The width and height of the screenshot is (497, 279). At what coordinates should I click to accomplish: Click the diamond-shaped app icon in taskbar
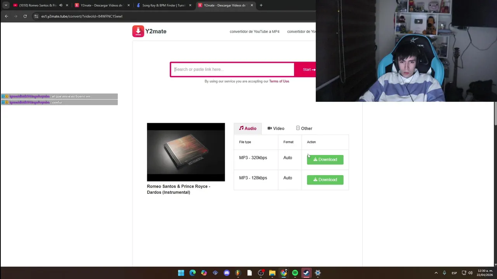coord(215,273)
